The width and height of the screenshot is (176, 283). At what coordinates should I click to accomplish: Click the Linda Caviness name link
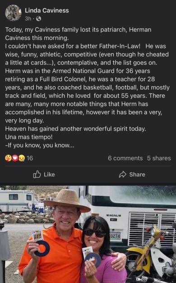point(46,10)
